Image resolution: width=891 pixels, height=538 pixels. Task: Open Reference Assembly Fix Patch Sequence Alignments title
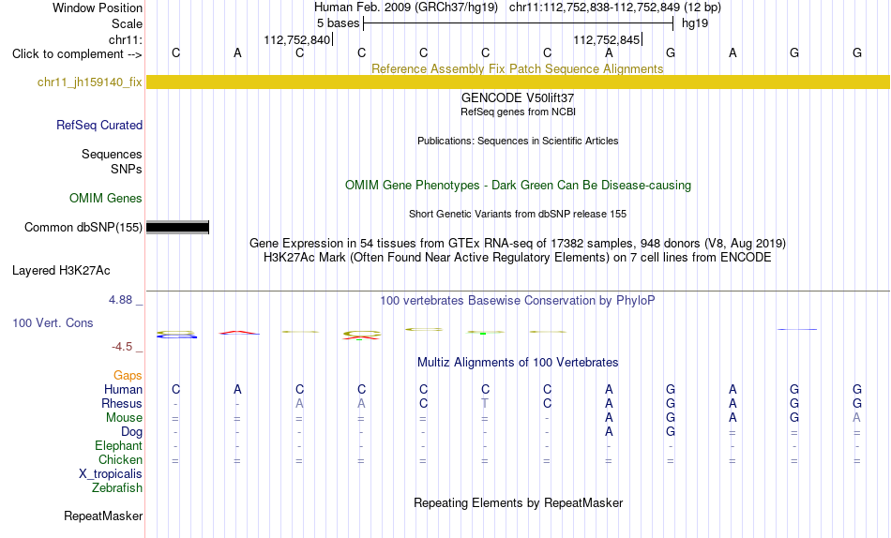pyautogui.click(x=517, y=68)
